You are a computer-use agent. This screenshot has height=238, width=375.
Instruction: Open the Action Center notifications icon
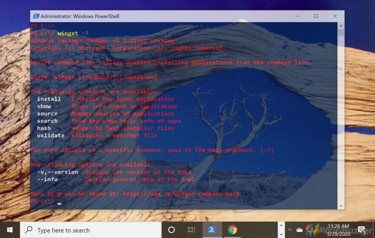(362, 230)
